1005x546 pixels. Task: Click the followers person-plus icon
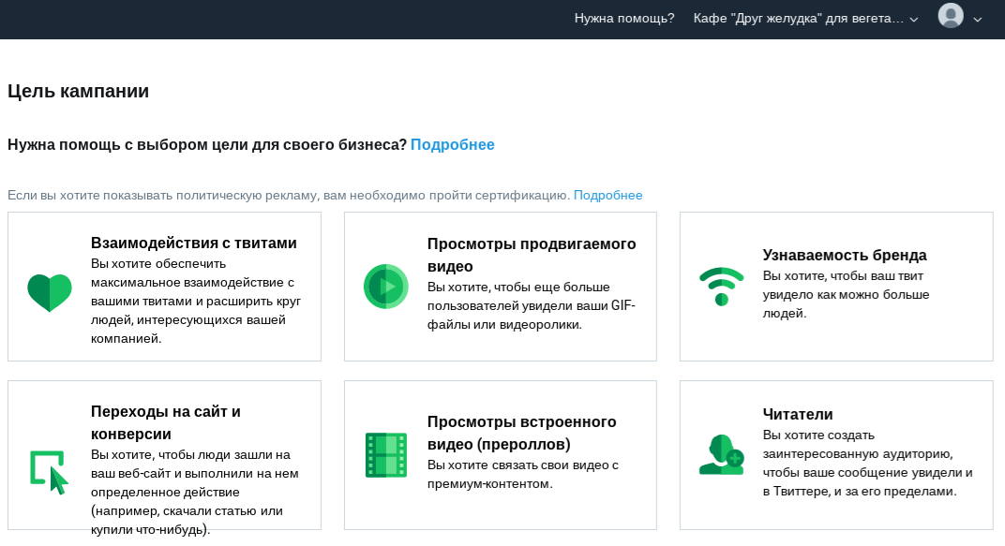point(721,455)
